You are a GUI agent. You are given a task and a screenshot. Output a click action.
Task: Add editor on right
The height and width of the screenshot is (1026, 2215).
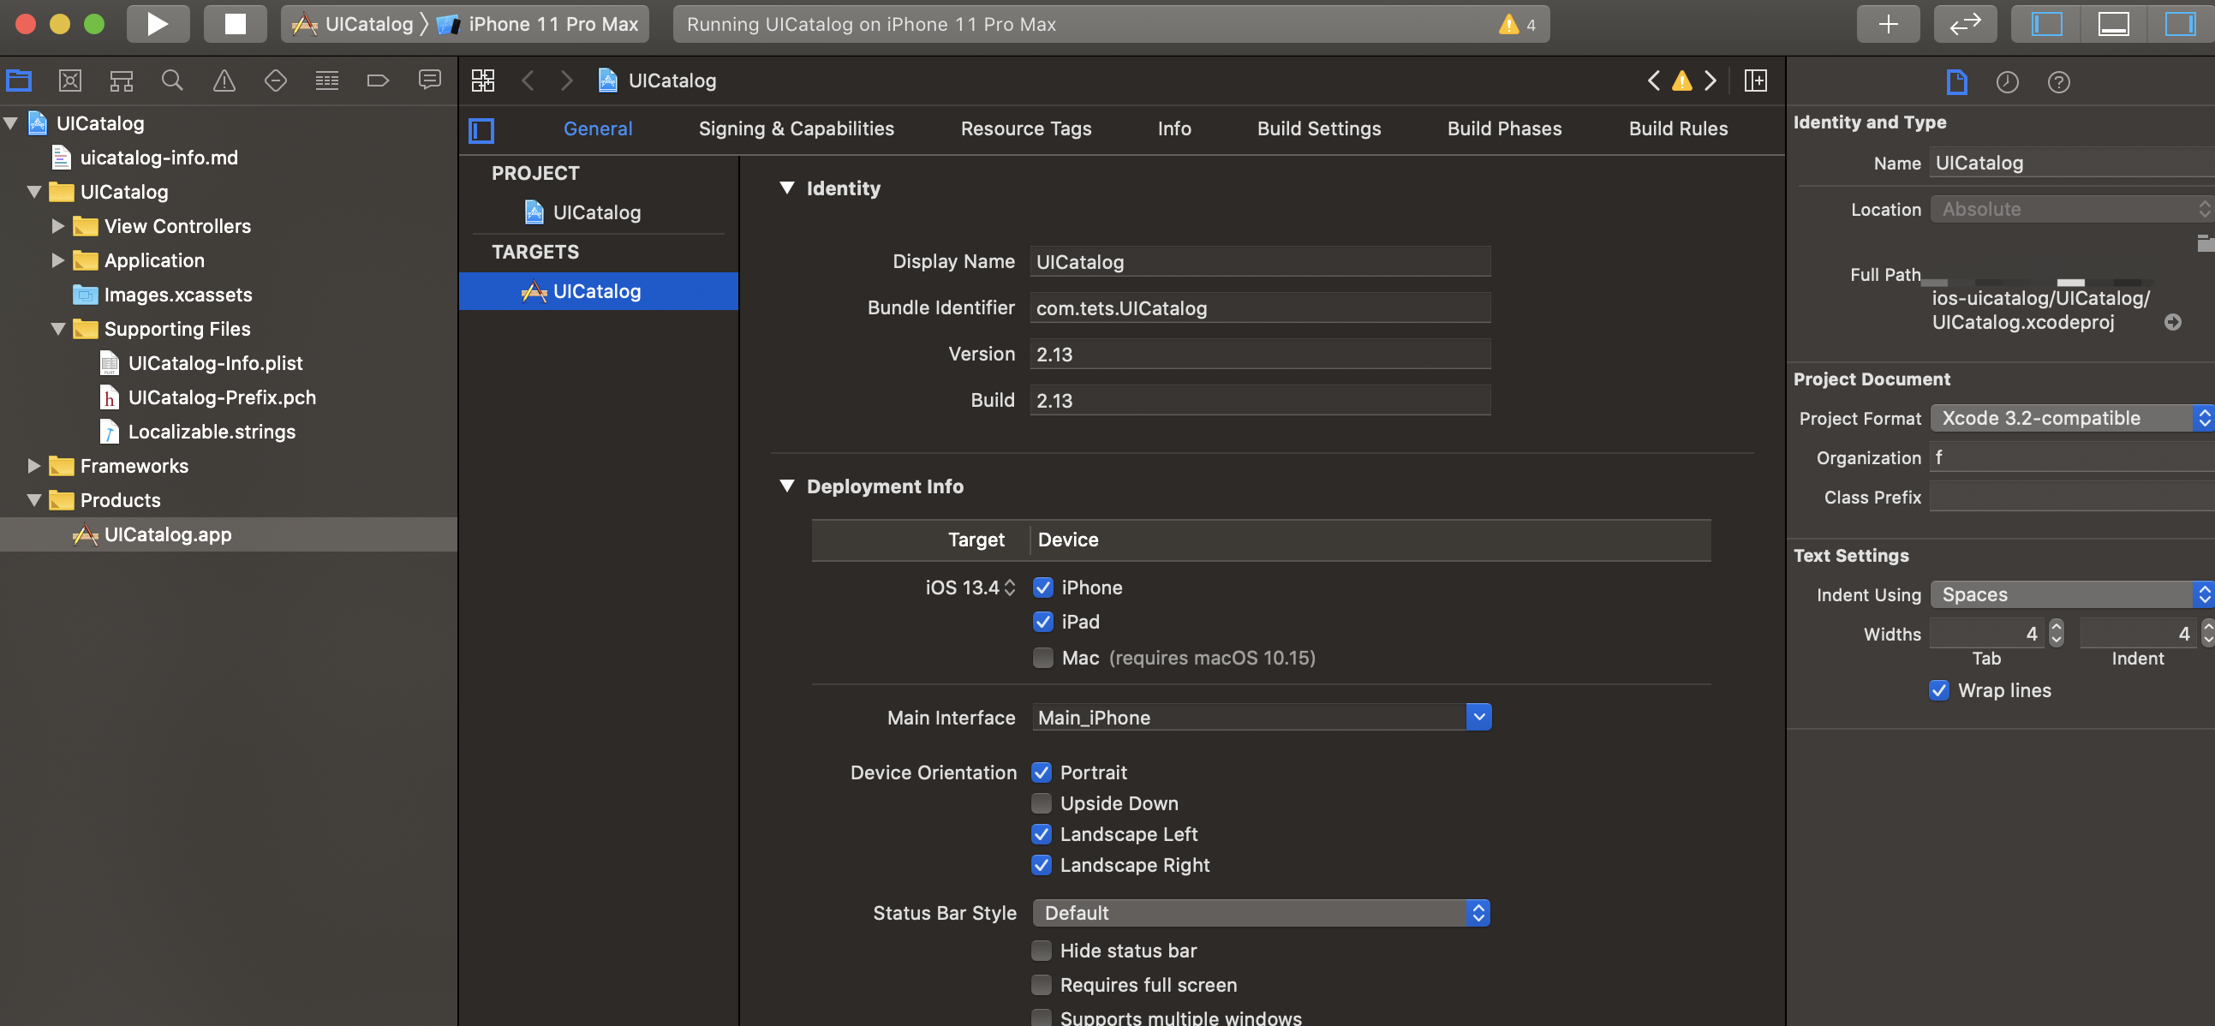click(x=1756, y=81)
